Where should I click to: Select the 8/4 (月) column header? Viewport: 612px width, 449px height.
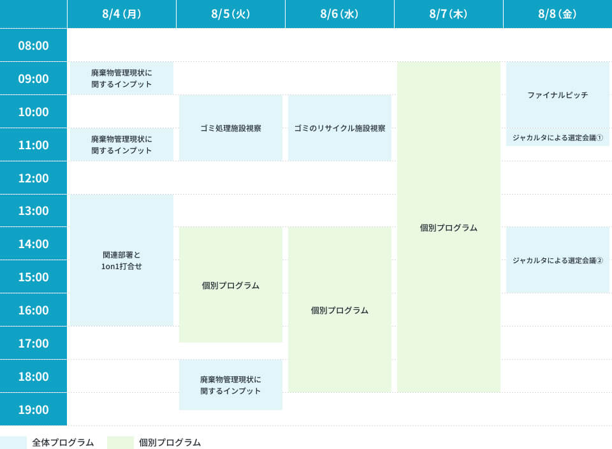tap(121, 14)
